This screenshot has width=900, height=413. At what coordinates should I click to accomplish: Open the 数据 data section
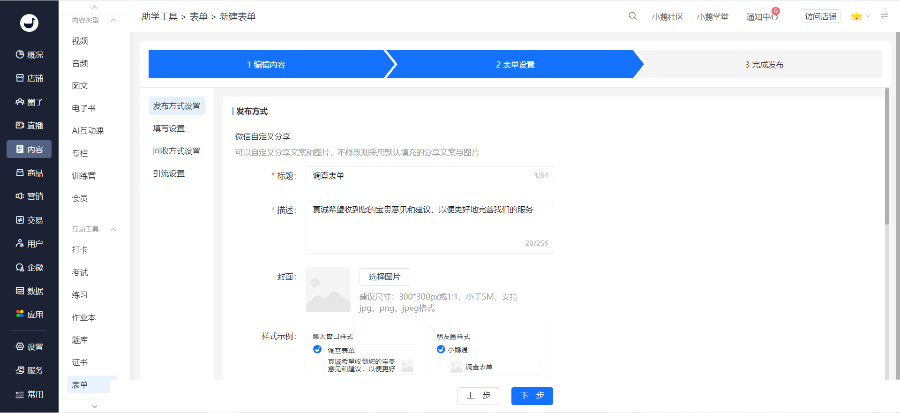[29, 291]
